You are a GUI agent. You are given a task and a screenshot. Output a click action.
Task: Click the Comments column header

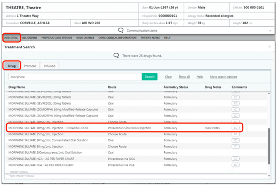click(x=239, y=87)
